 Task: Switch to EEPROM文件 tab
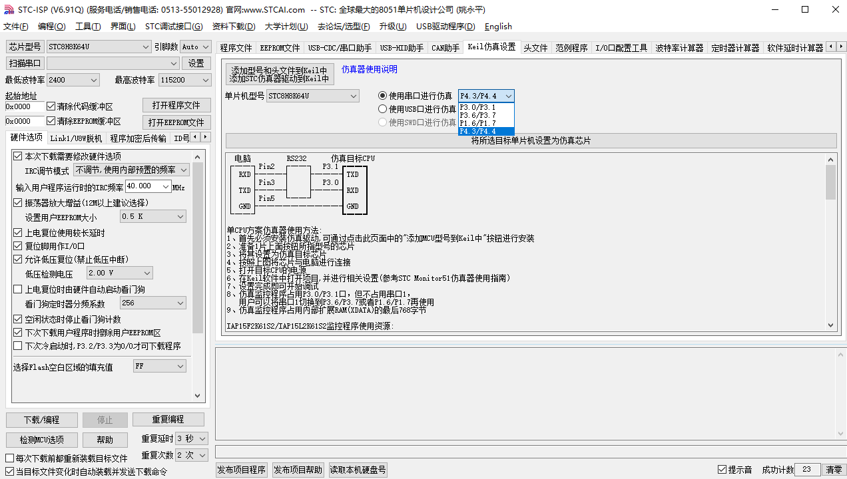pyautogui.click(x=280, y=48)
